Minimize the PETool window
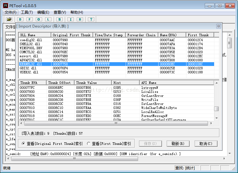The image size is (238, 173). pyautogui.click(x=210, y=6)
